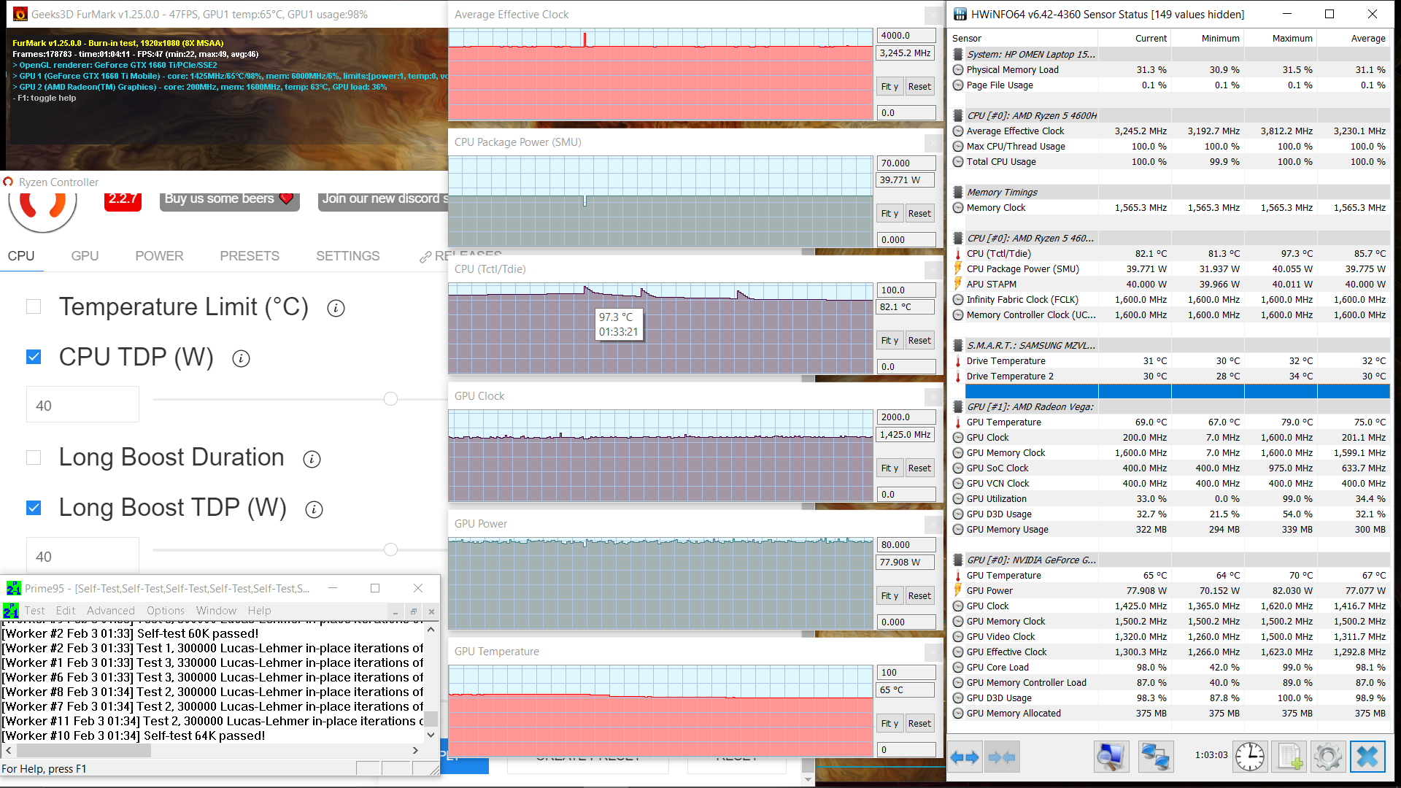This screenshot has height=788, width=1401.
Task: Open Prime95 Options menu
Action: pos(166,611)
